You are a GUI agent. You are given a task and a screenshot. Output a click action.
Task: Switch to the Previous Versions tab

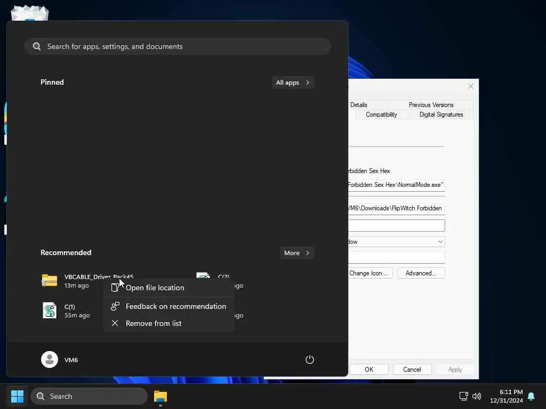coord(431,105)
